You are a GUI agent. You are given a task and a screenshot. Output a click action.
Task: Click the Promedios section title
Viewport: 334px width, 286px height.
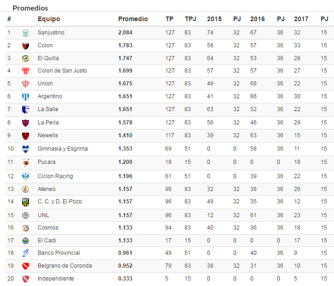tap(30, 8)
